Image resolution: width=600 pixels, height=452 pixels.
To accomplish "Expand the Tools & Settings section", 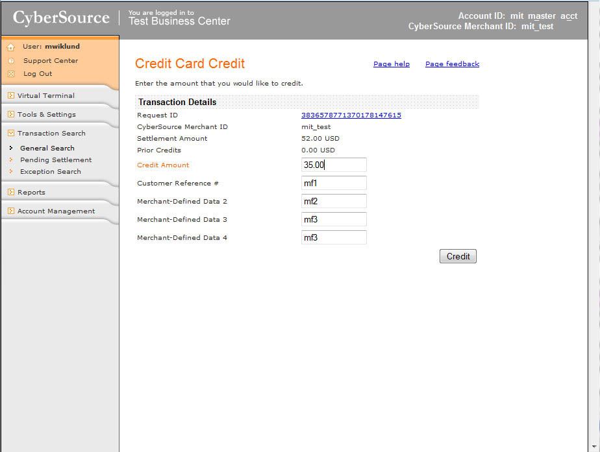I will tap(46, 114).
